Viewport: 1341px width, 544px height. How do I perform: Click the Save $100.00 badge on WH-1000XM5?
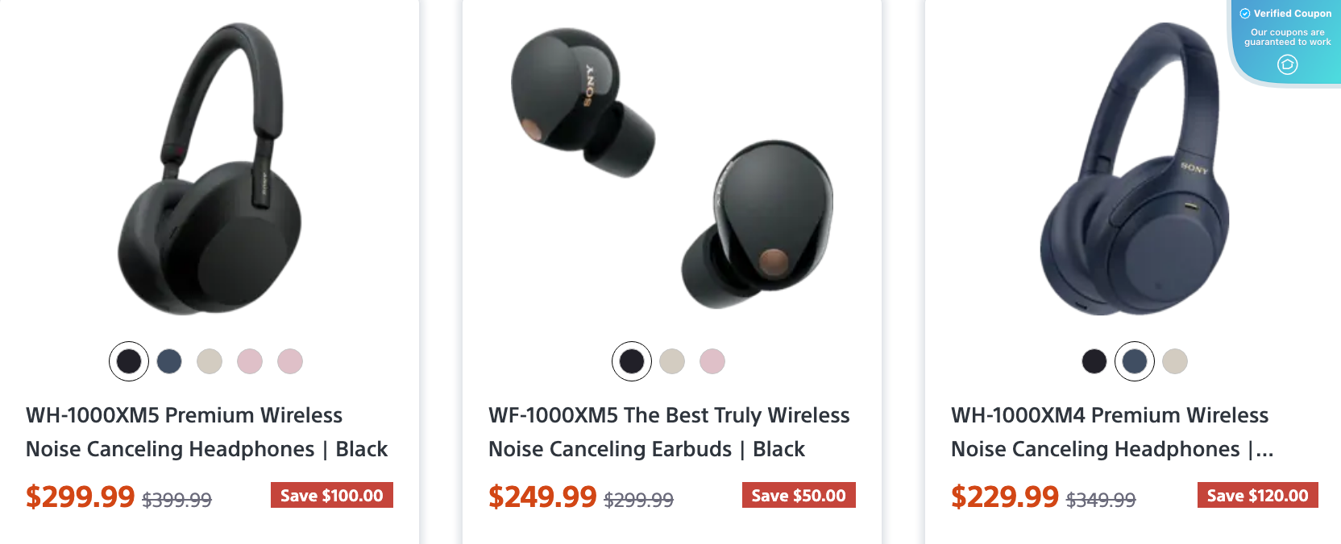(331, 496)
